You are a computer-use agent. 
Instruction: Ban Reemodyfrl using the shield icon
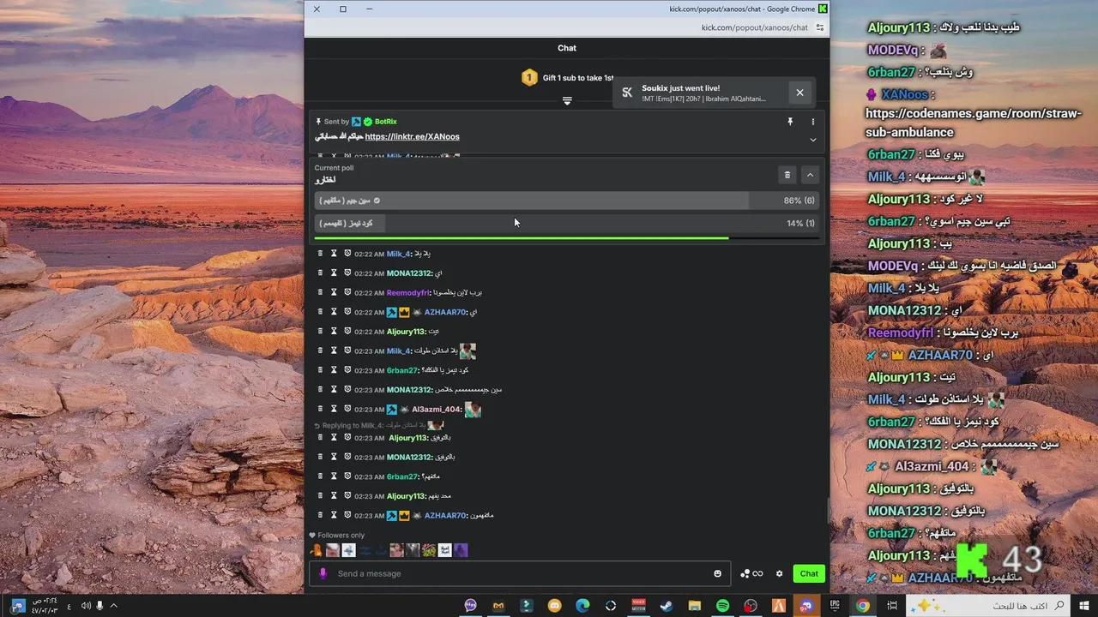tap(347, 293)
